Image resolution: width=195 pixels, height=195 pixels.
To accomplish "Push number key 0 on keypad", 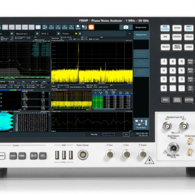I will pyautogui.click(x=164, y=88).
